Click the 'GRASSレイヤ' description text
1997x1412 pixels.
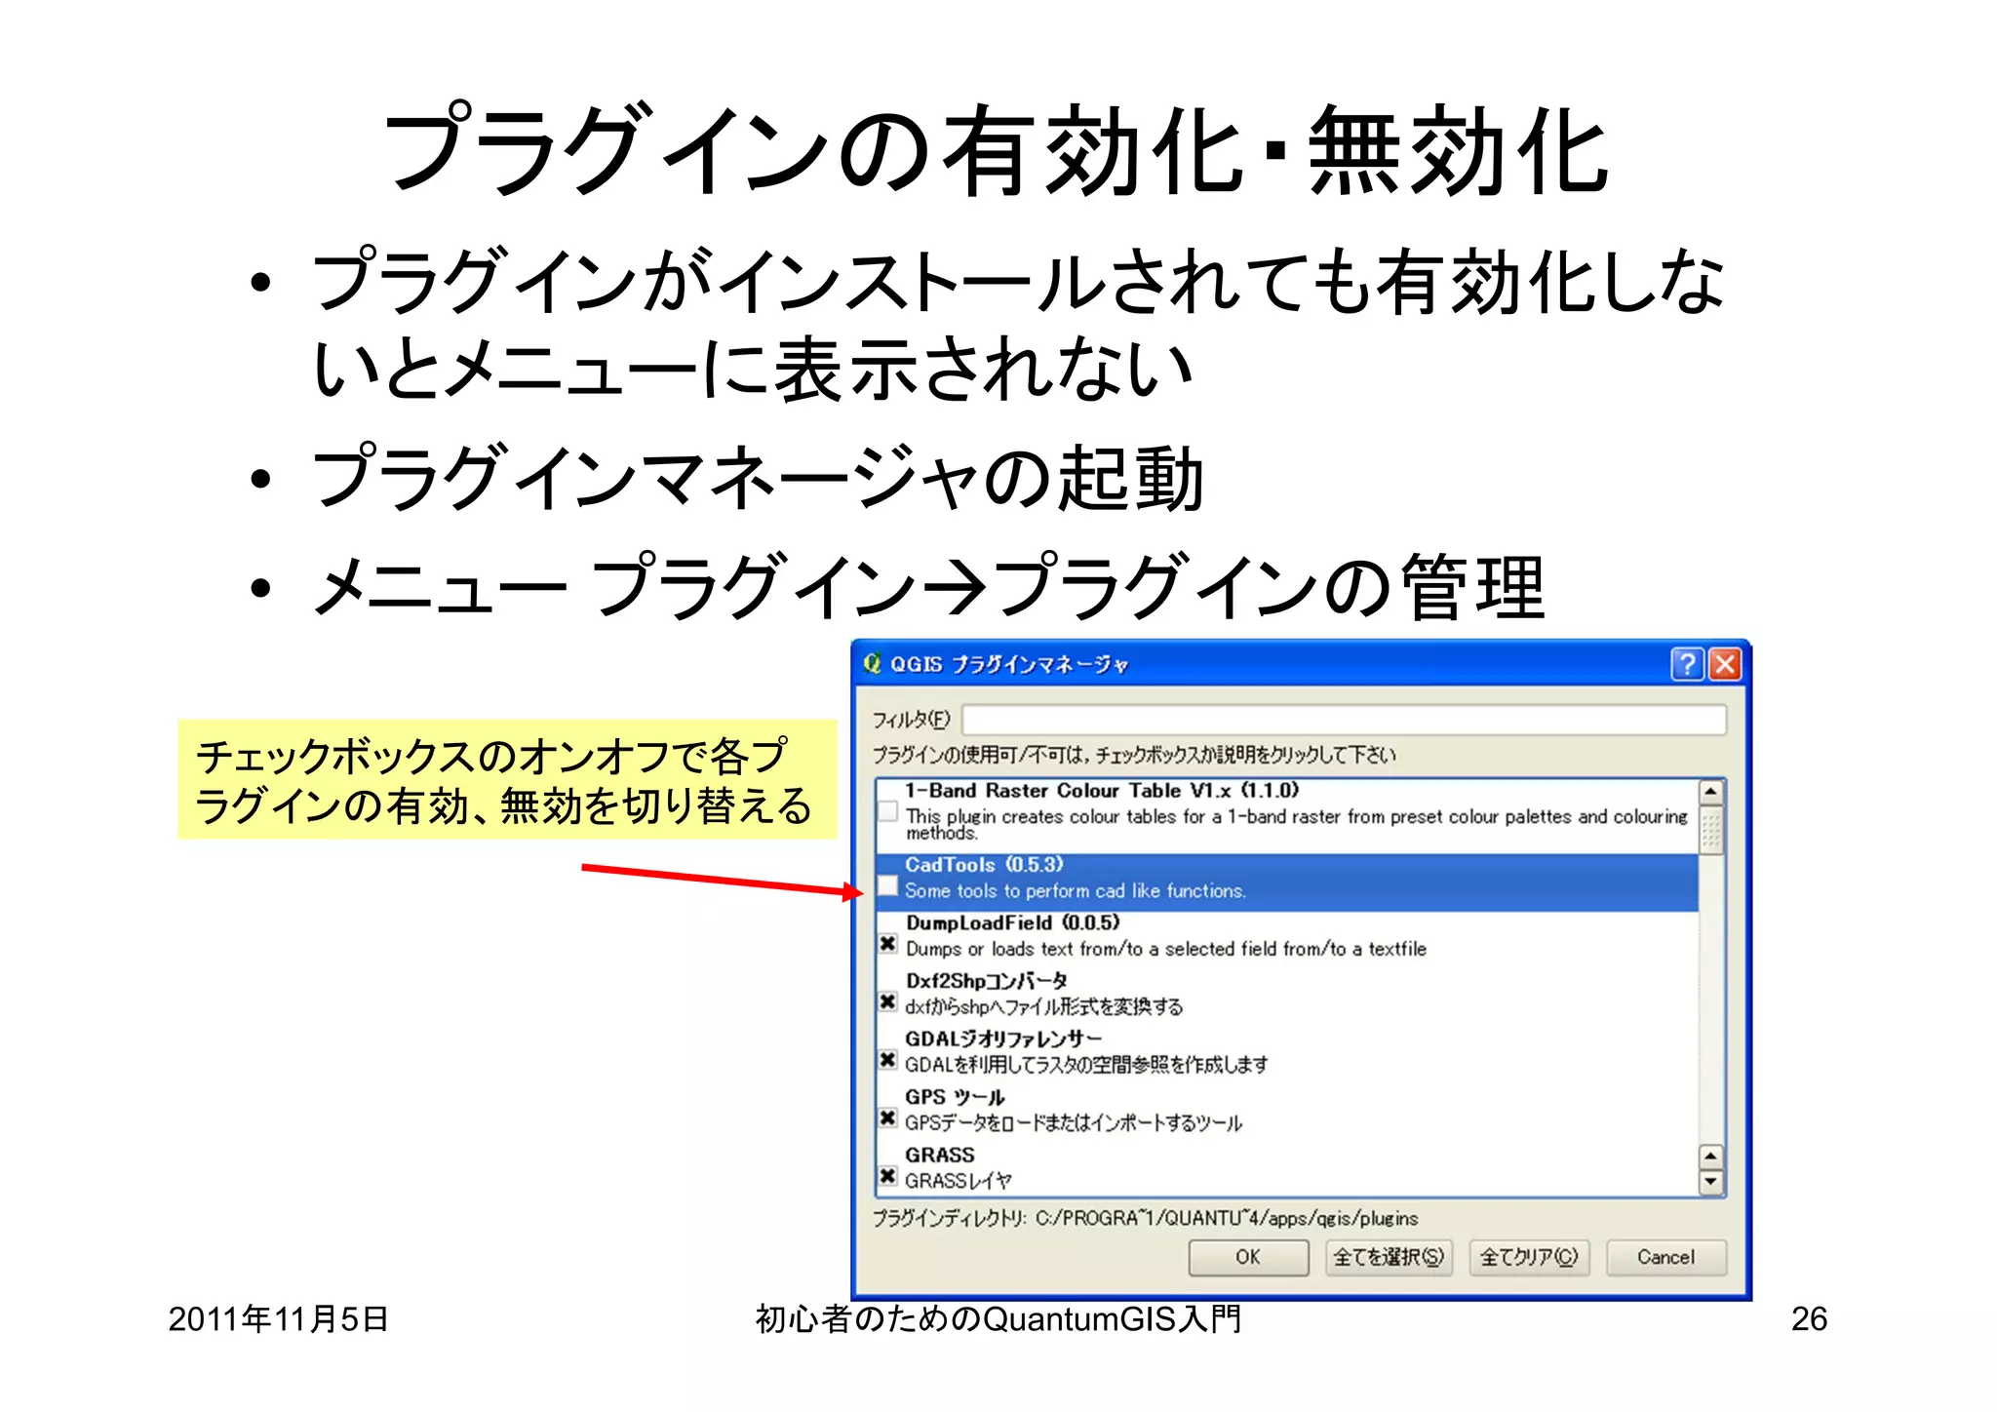click(x=959, y=1181)
